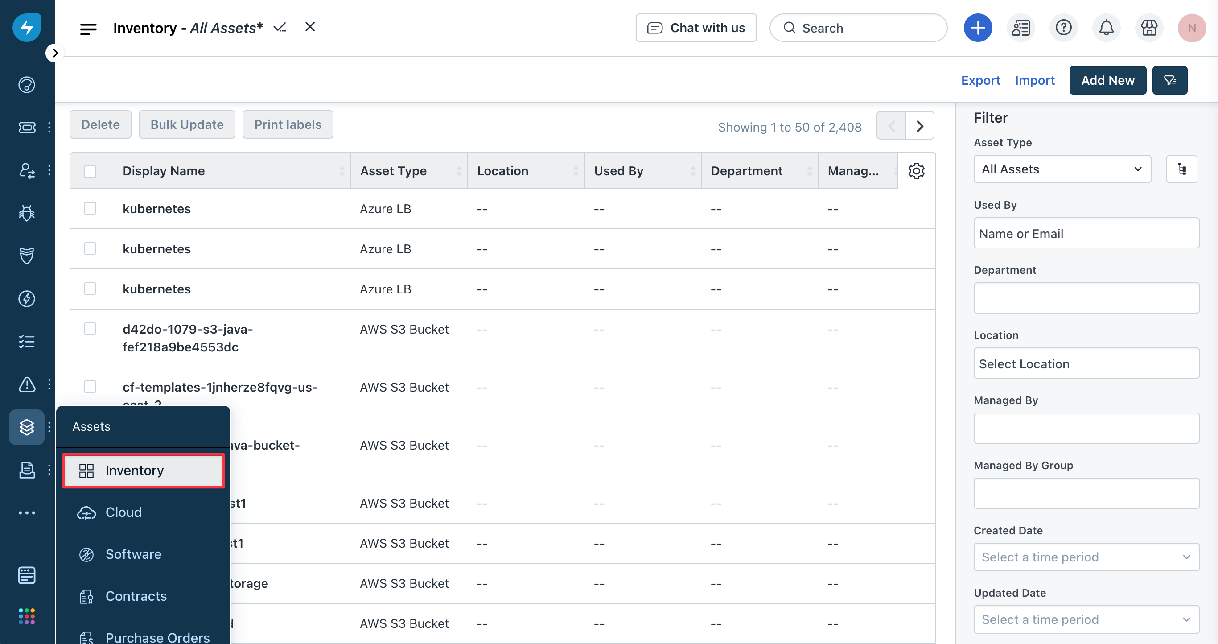Open the Cloud assets menu entry

click(123, 512)
